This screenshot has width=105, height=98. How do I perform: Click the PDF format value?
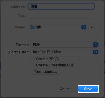[36, 45]
